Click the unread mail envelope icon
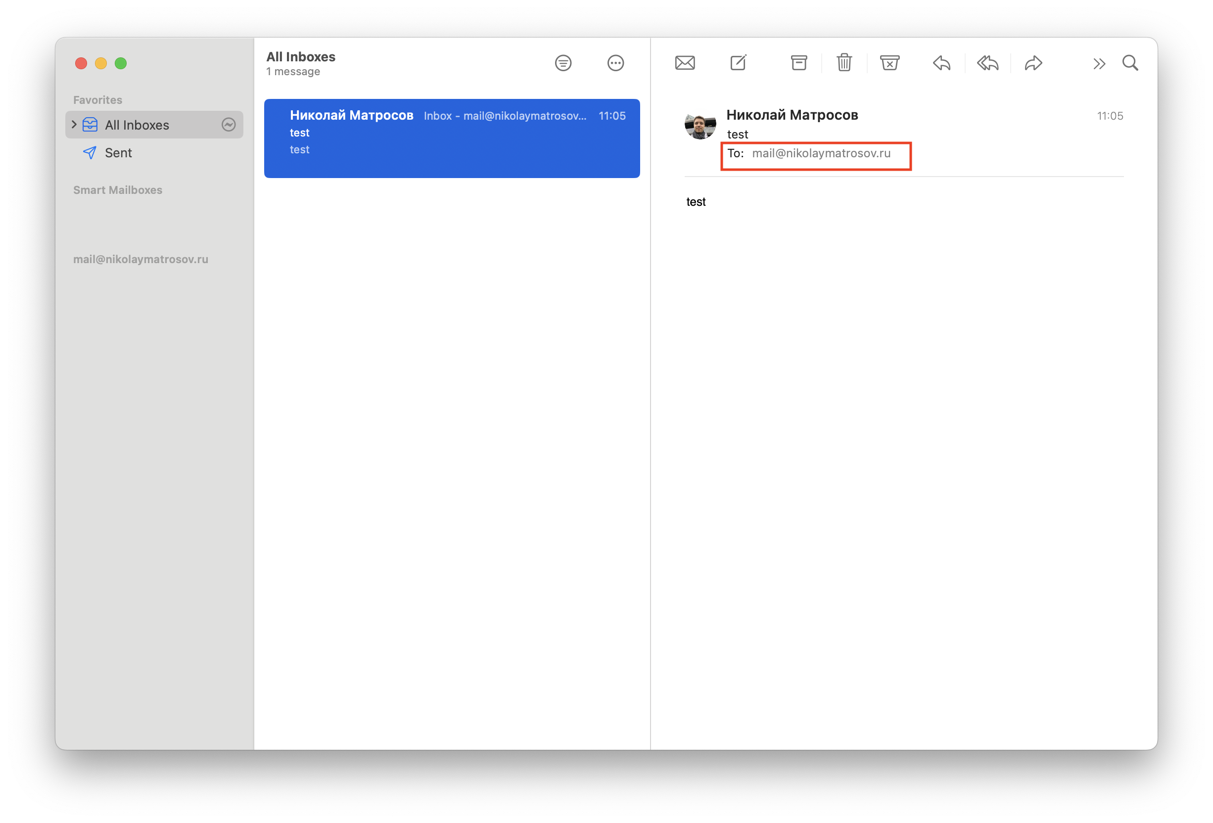Viewport: 1213px width, 823px height. pyautogui.click(x=685, y=63)
